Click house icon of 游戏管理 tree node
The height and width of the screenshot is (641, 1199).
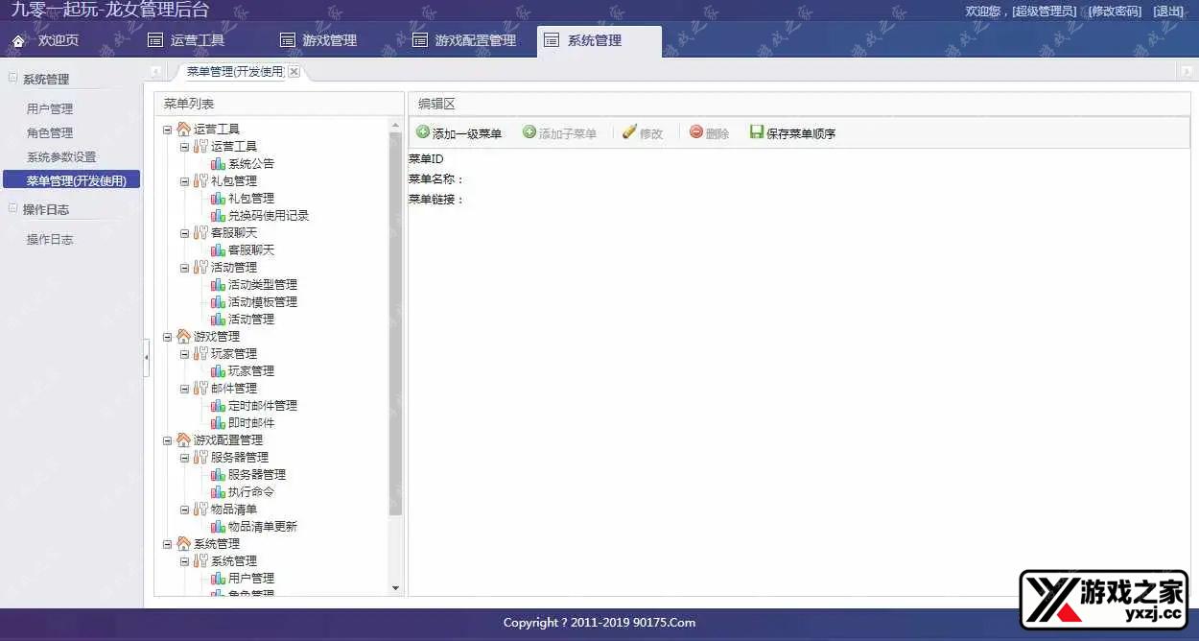pos(183,337)
